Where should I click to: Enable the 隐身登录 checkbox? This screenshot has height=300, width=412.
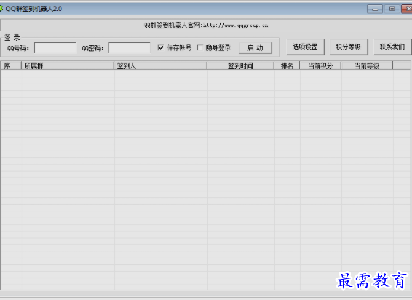(x=200, y=47)
